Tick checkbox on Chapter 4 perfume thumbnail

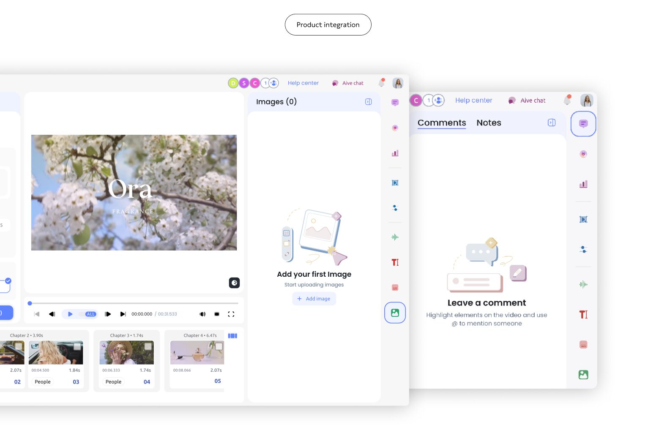point(219,346)
